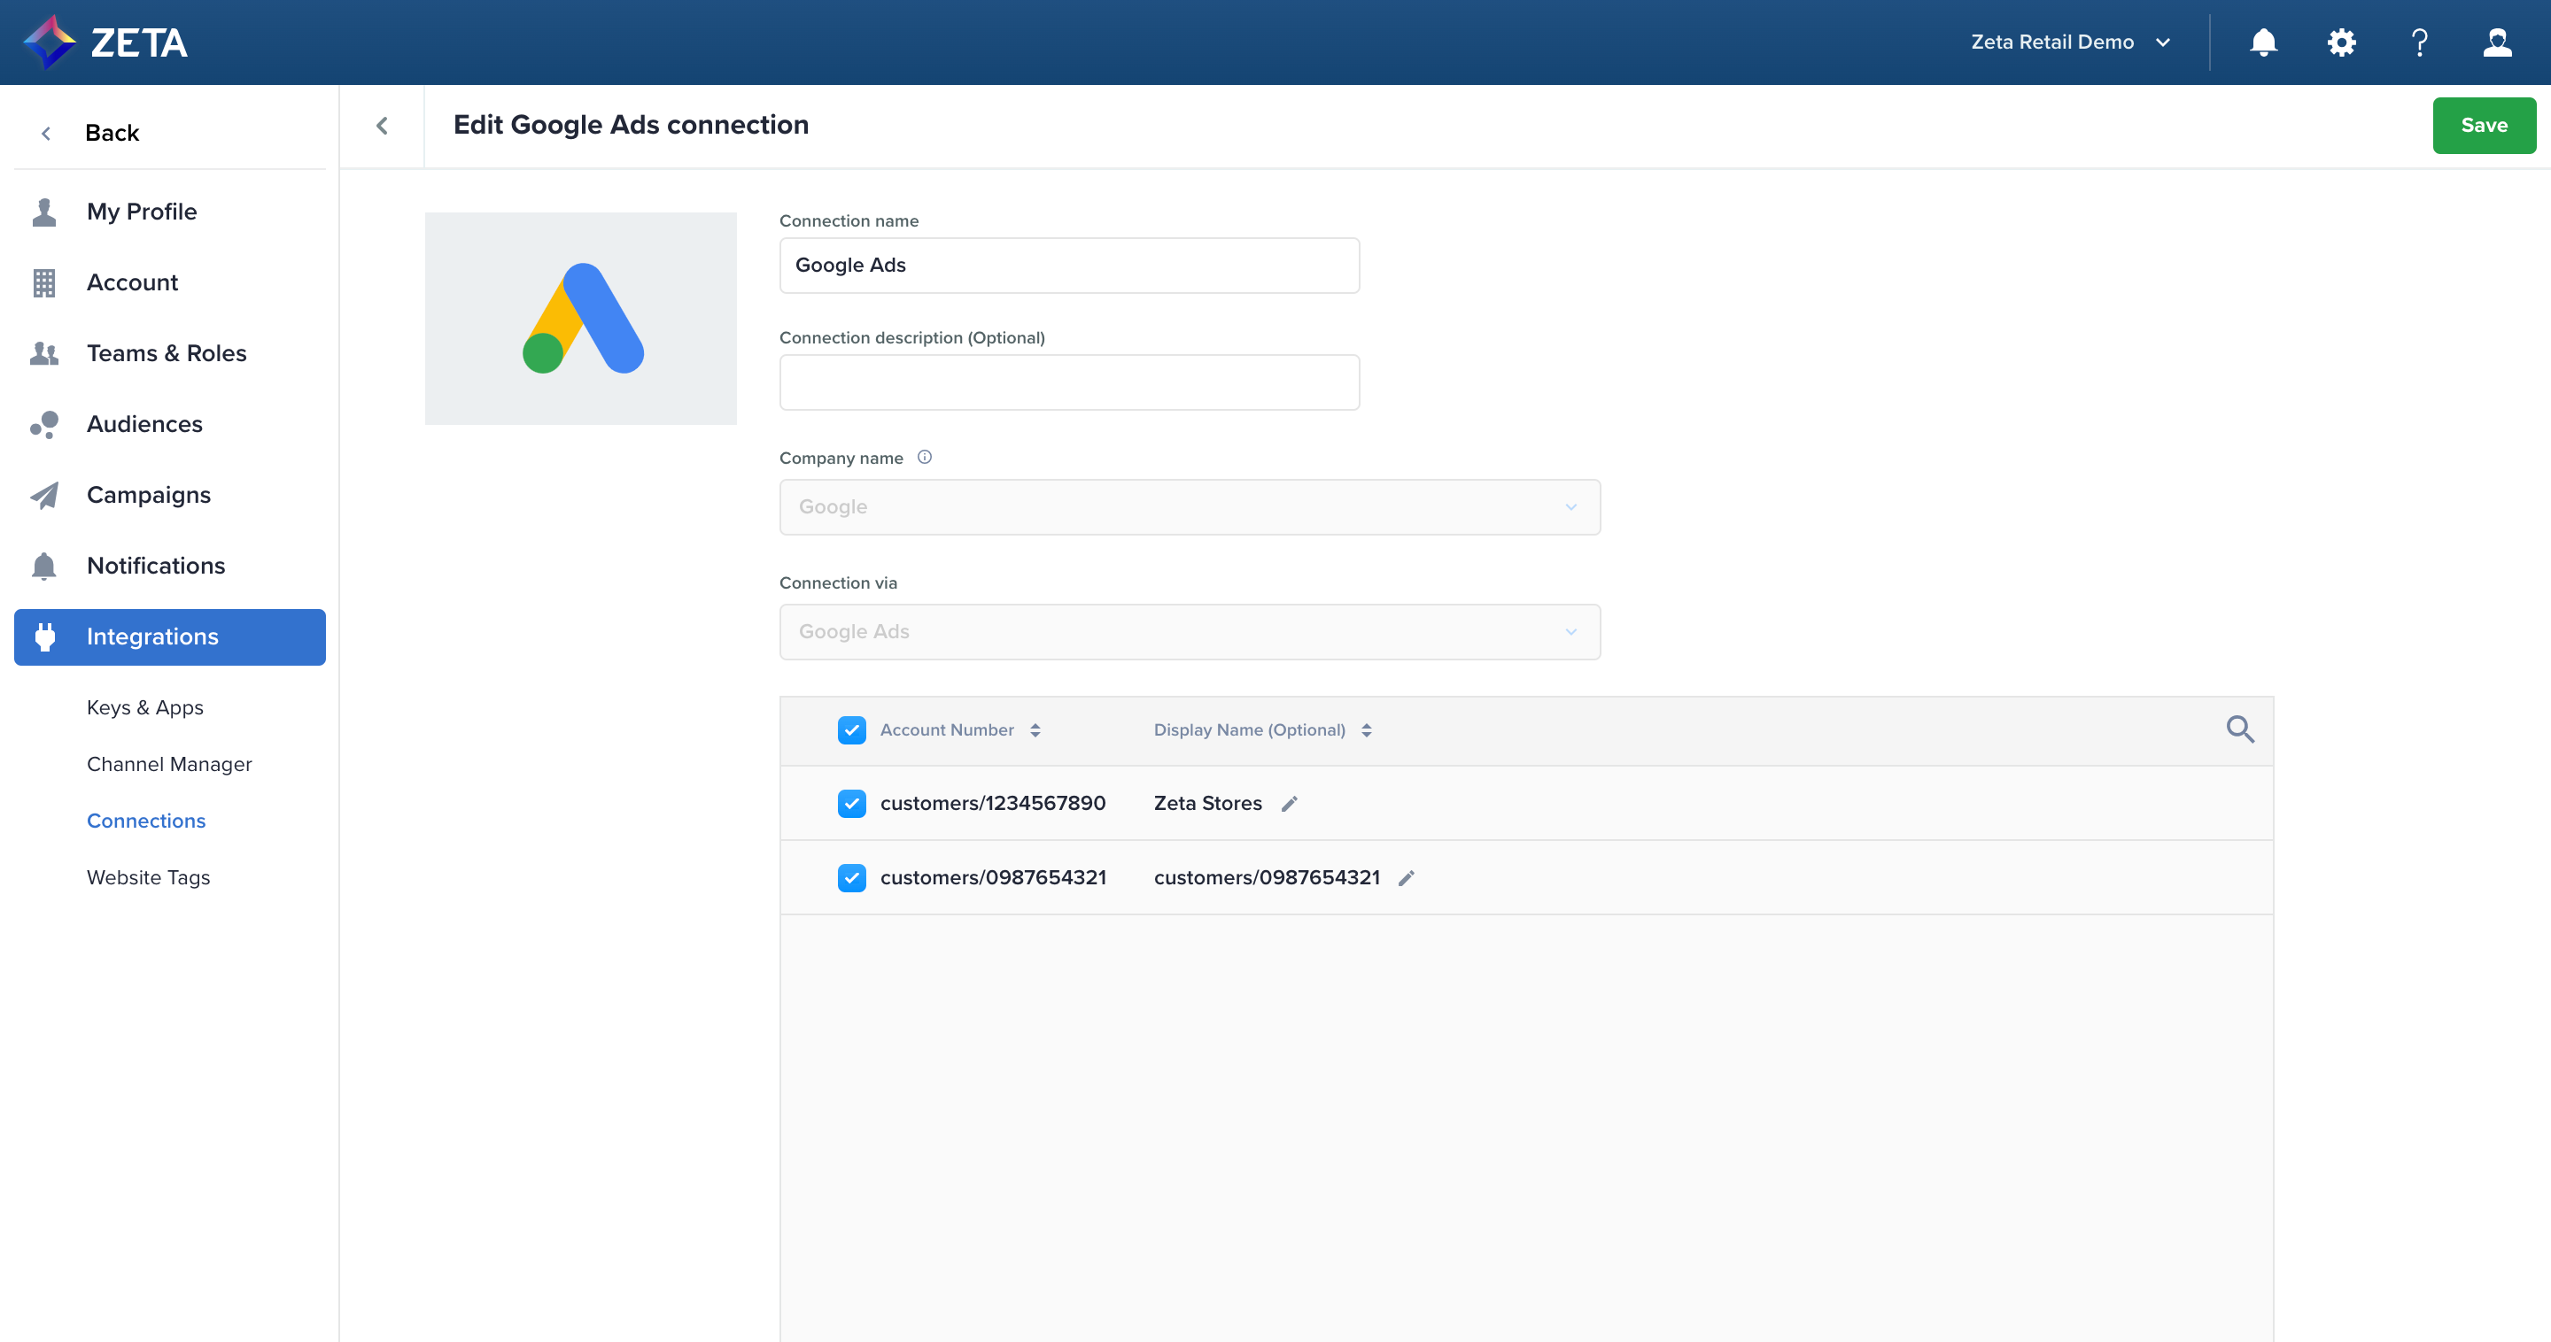Open Channel Manager submenu item

[169, 764]
